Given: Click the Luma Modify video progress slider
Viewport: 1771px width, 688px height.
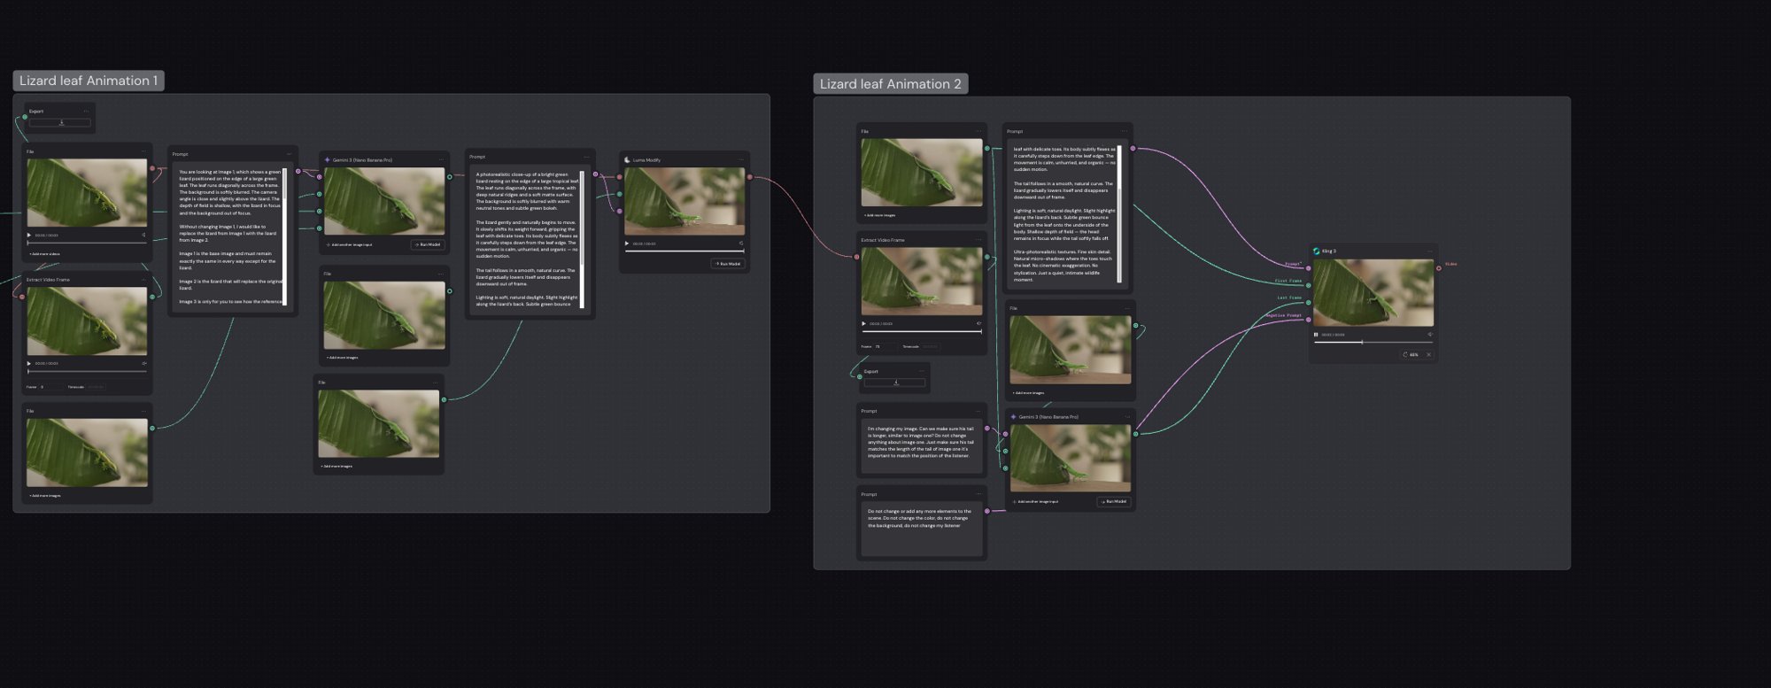Looking at the screenshot, I should pos(684,251).
